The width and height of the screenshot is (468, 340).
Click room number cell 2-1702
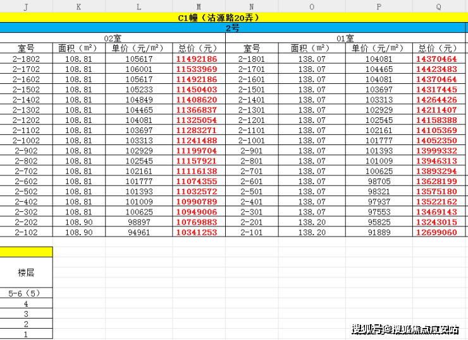[x=27, y=69]
